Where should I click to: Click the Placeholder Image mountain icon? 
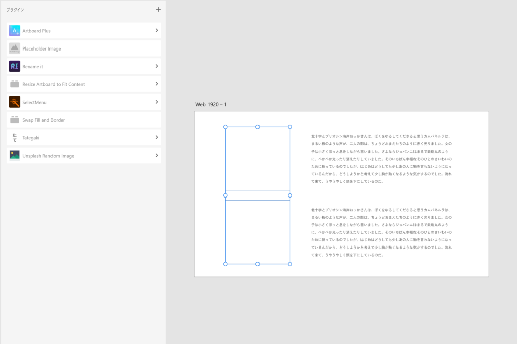(15, 48)
